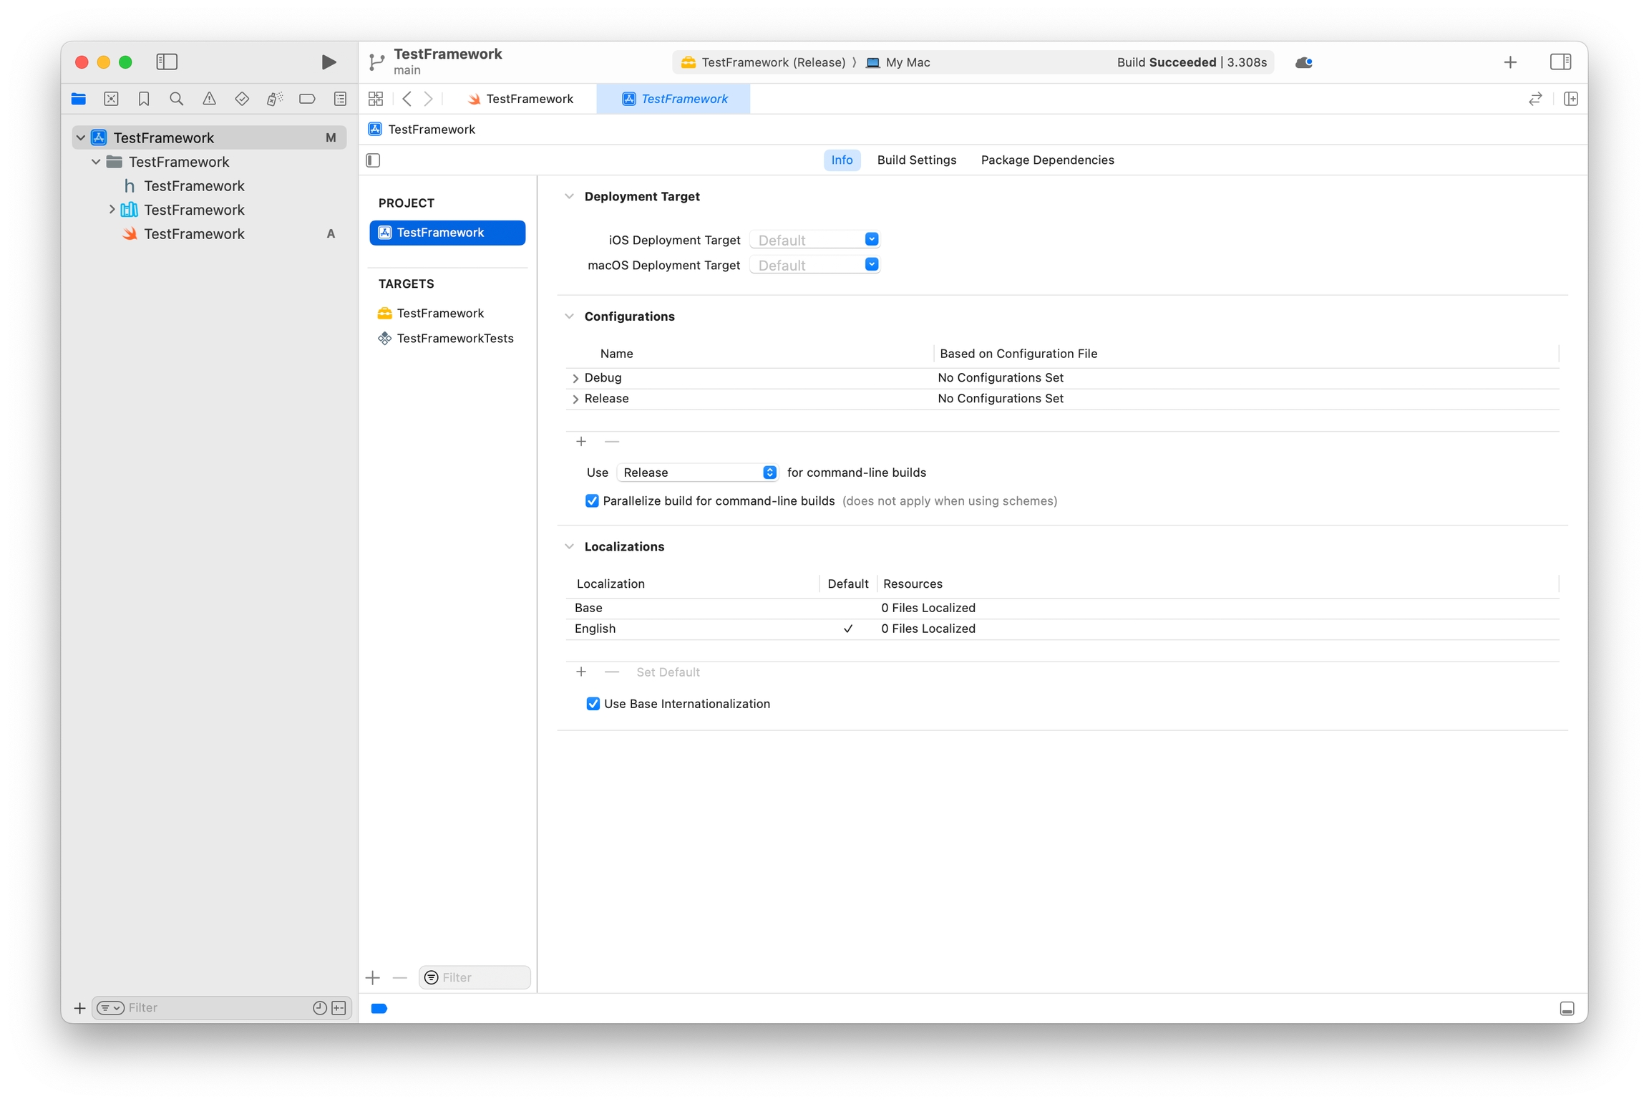The height and width of the screenshot is (1104, 1649).
Task: Open the Breakpoint navigator icon
Action: (x=307, y=99)
